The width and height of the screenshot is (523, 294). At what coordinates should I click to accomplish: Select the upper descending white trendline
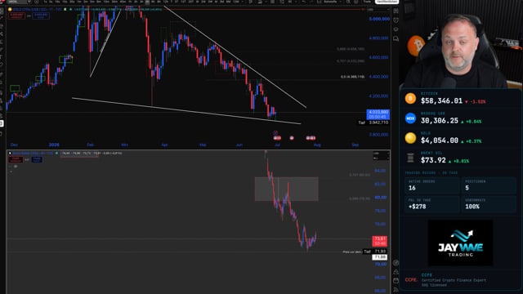click(x=235, y=57)
